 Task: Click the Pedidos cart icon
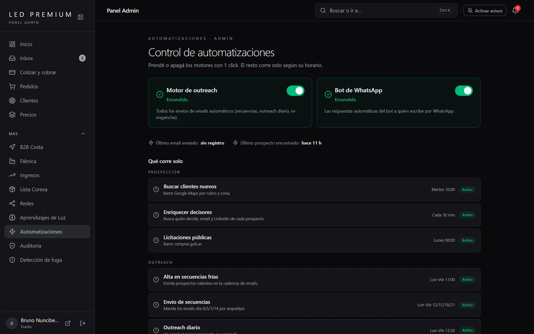click(12, 86)
